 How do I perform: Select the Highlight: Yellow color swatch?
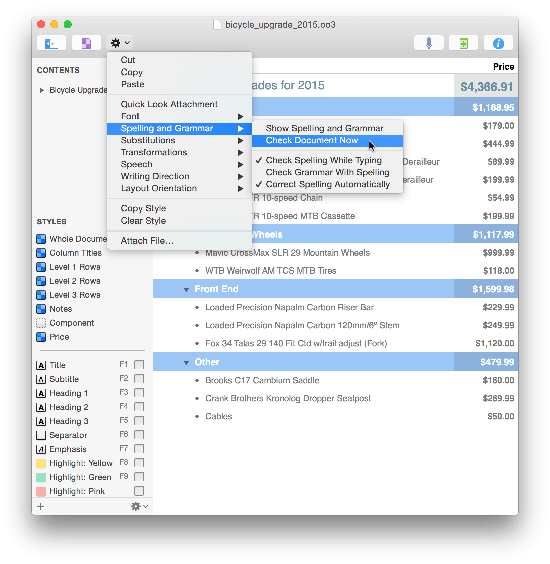point(41,463)
